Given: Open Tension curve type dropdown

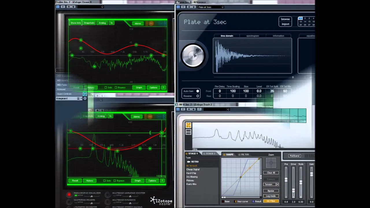Looking at the screenshot, I should [271, 184].
